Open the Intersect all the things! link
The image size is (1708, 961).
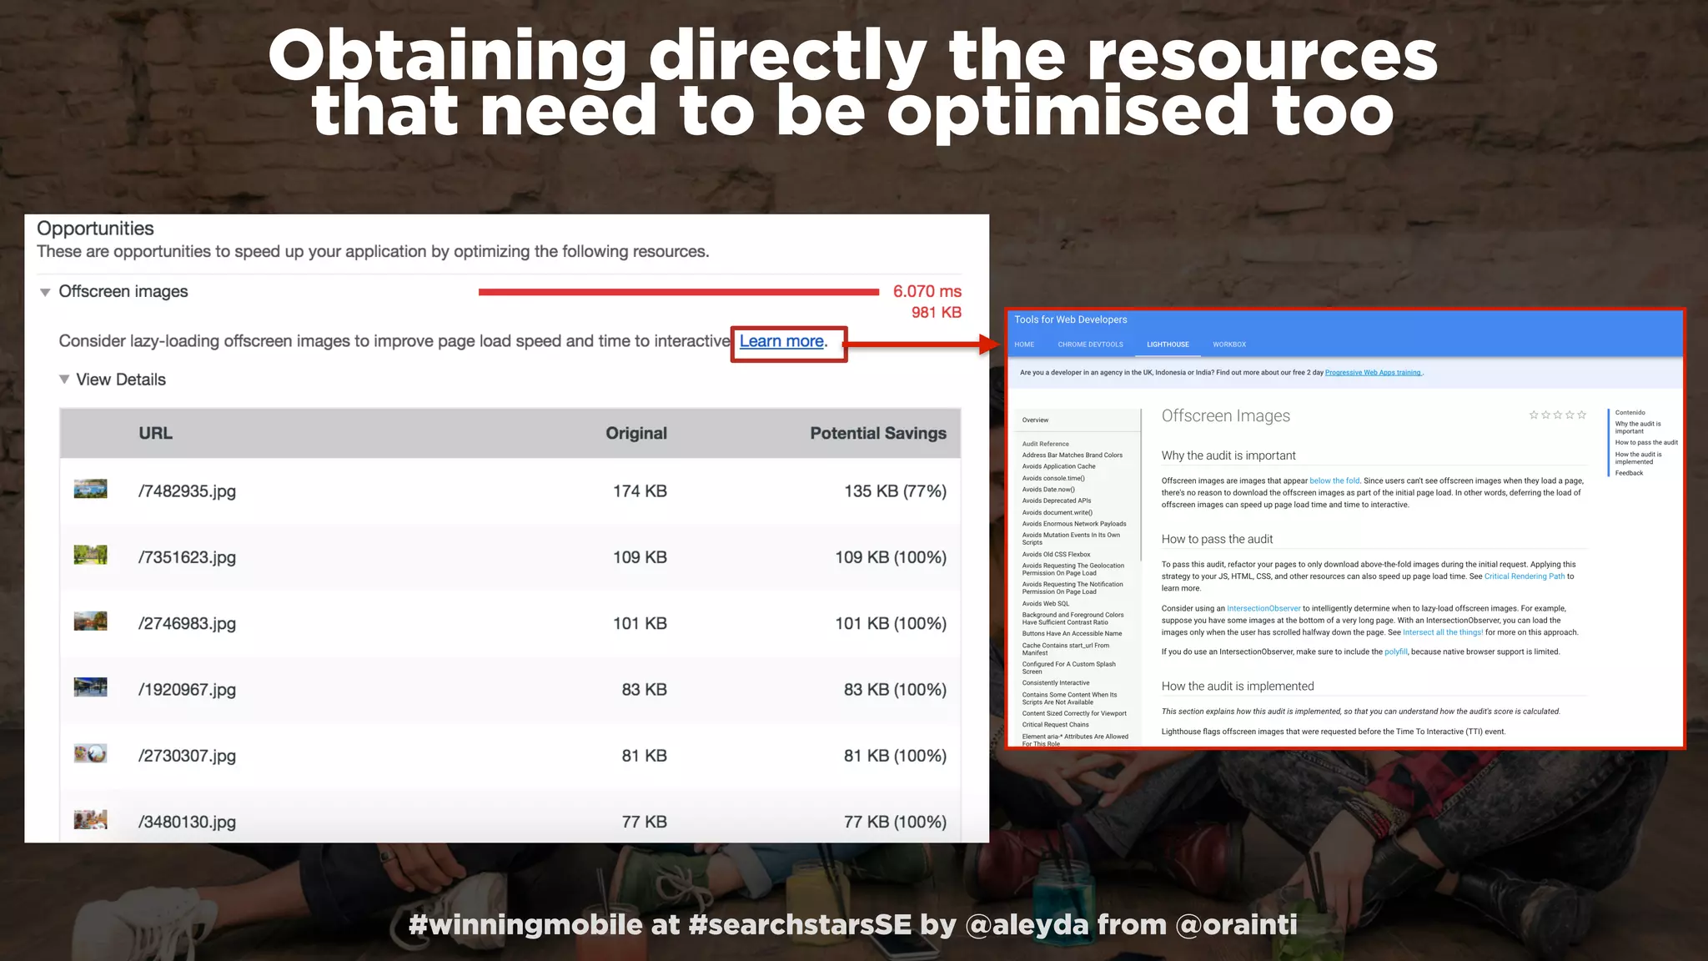tap(1443, 632)
